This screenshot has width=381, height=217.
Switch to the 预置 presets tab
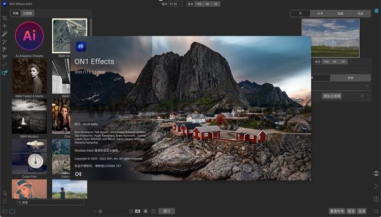[x=16, y=13]
